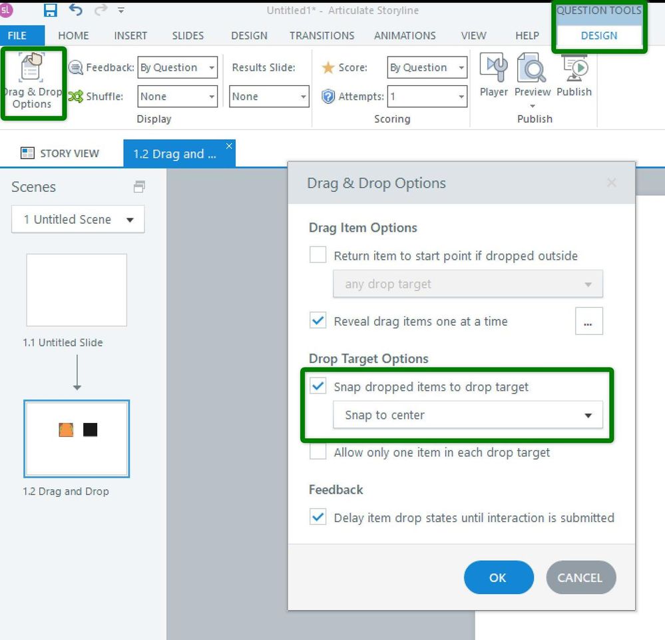Click the Storyline app logo icon
This screenshot has width=665, height=640.
click(5, 10)
